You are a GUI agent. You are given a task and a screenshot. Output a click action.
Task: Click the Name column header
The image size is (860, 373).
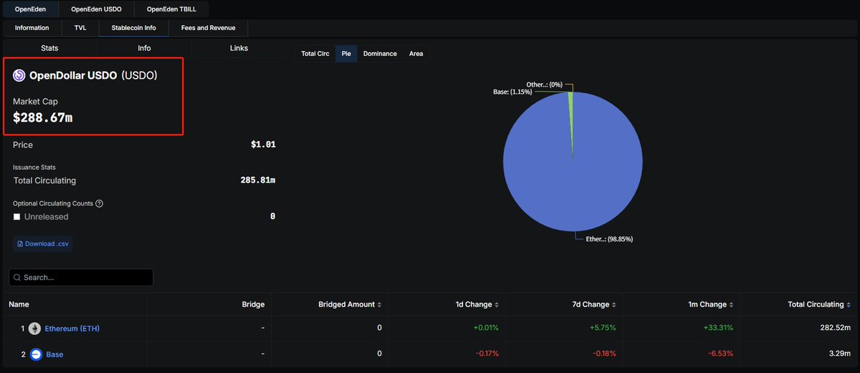click(19, 304)
